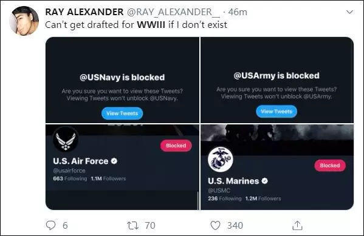364x236 pixels.
Task: Click View Tweets for @USArmy
Action: (276, 112)
